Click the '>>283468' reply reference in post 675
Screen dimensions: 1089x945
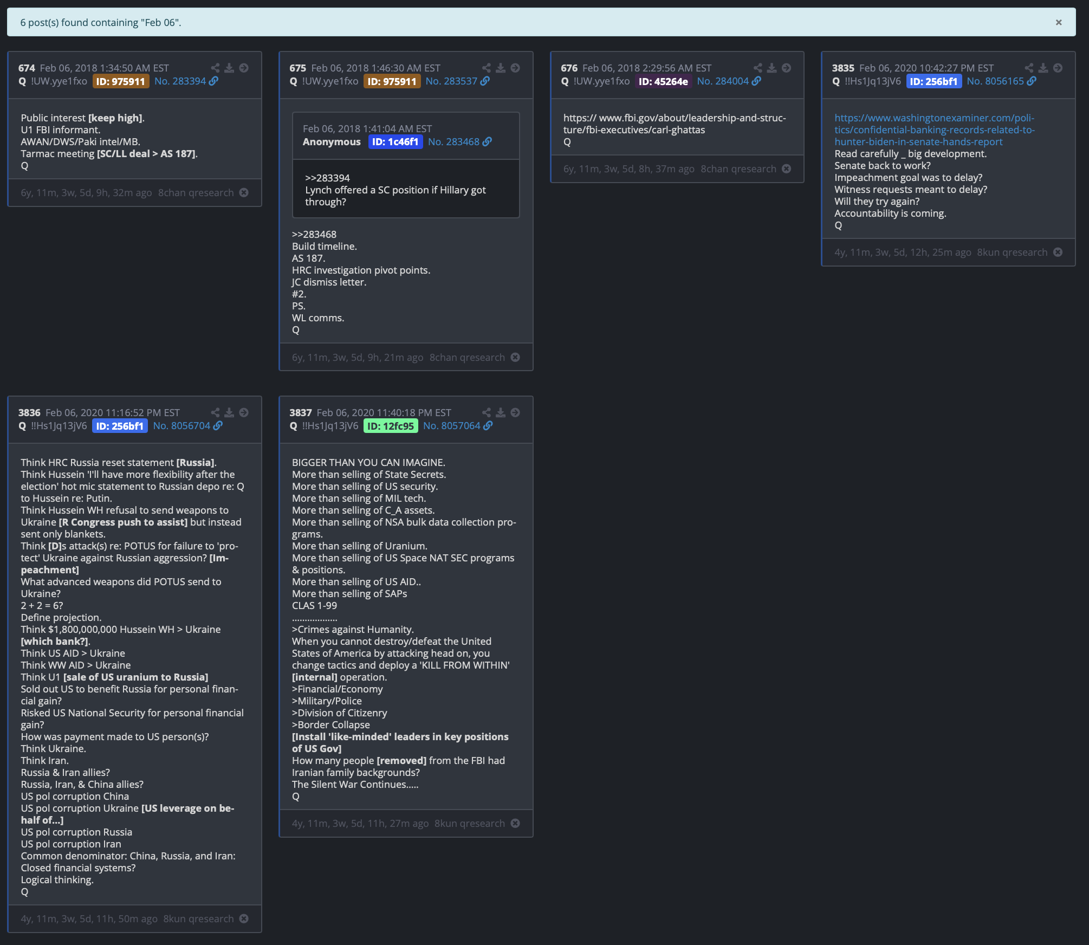tap(314, 234)
